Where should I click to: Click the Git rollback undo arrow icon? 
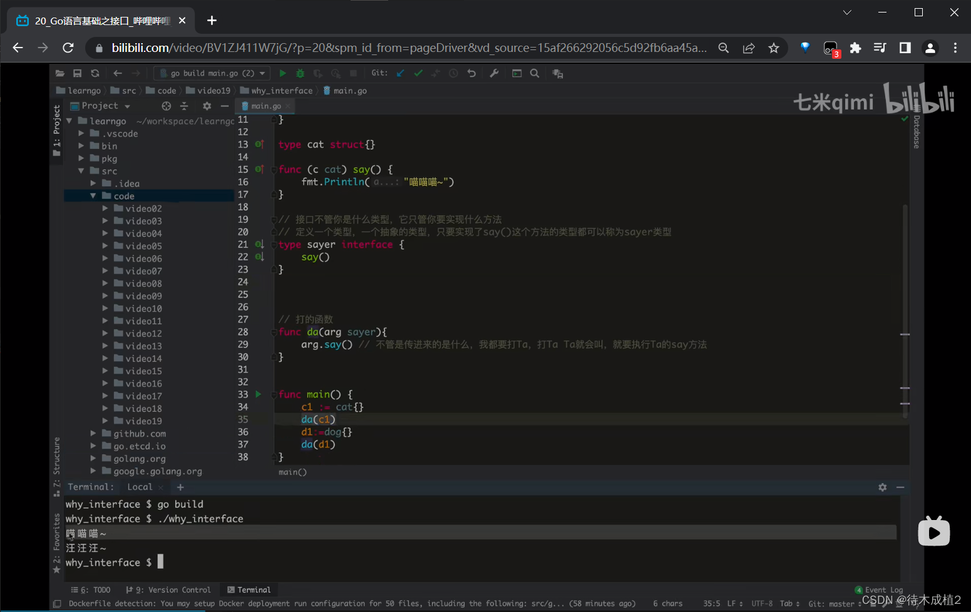(x=471, y=73)
